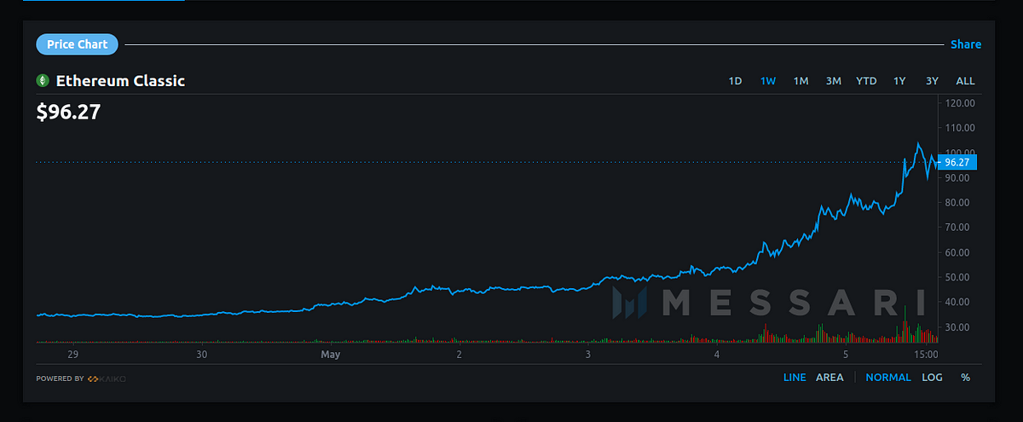The image size is (1023, 422).
Task: Choose the YTD time range
Action: 866,81
